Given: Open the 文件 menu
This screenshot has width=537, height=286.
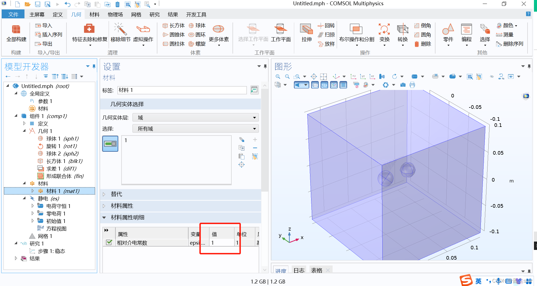Looking at the screenshot, I should (x=13, y=14).
